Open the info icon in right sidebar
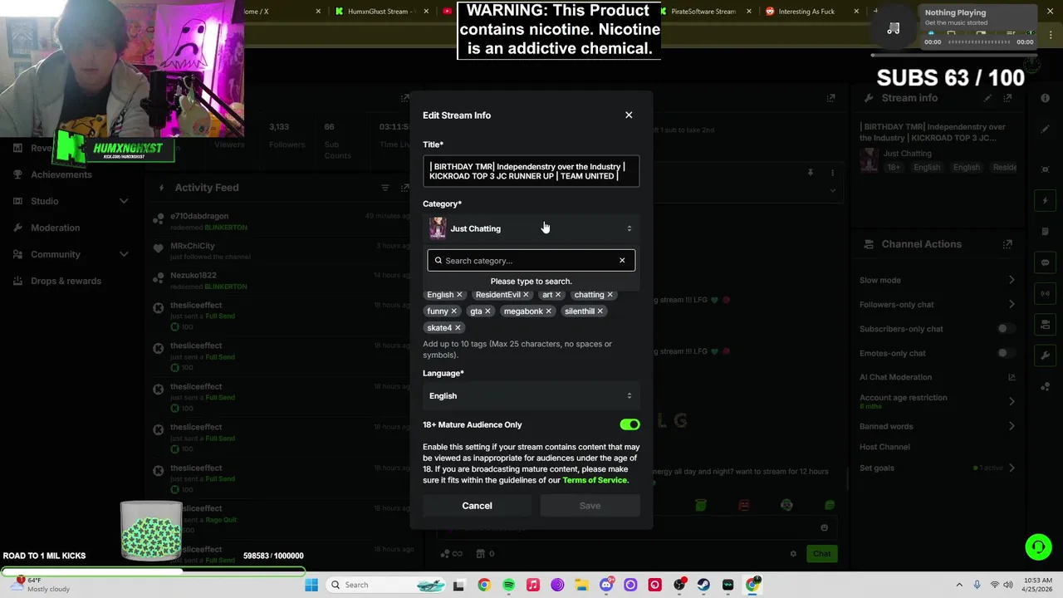The image size is (1063, 598). pos(1046,98)
